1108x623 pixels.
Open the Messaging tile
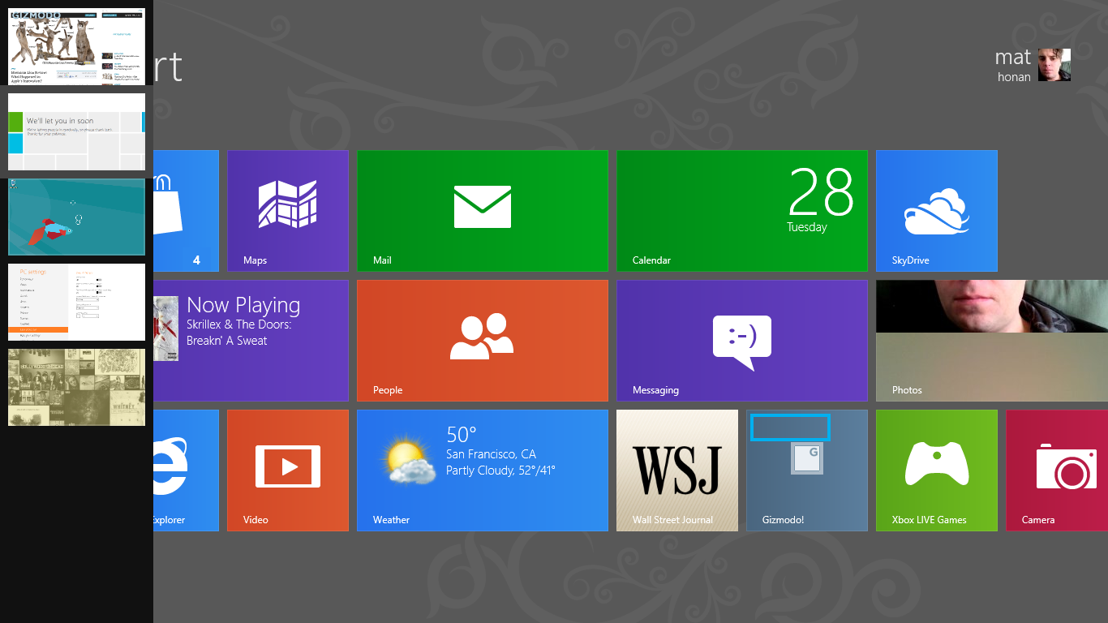pyautogui.click(x=742, y=341)
